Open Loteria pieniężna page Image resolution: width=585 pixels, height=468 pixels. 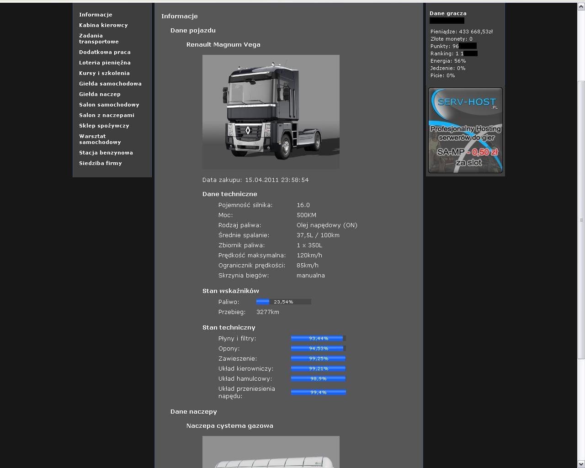(105, 63)
